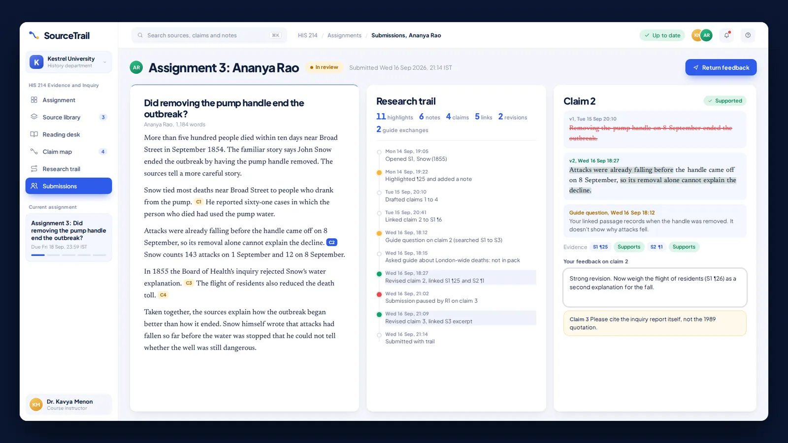Click the 2 revisions stat
This screenshot has height=443, width=788.
[512, 117]
